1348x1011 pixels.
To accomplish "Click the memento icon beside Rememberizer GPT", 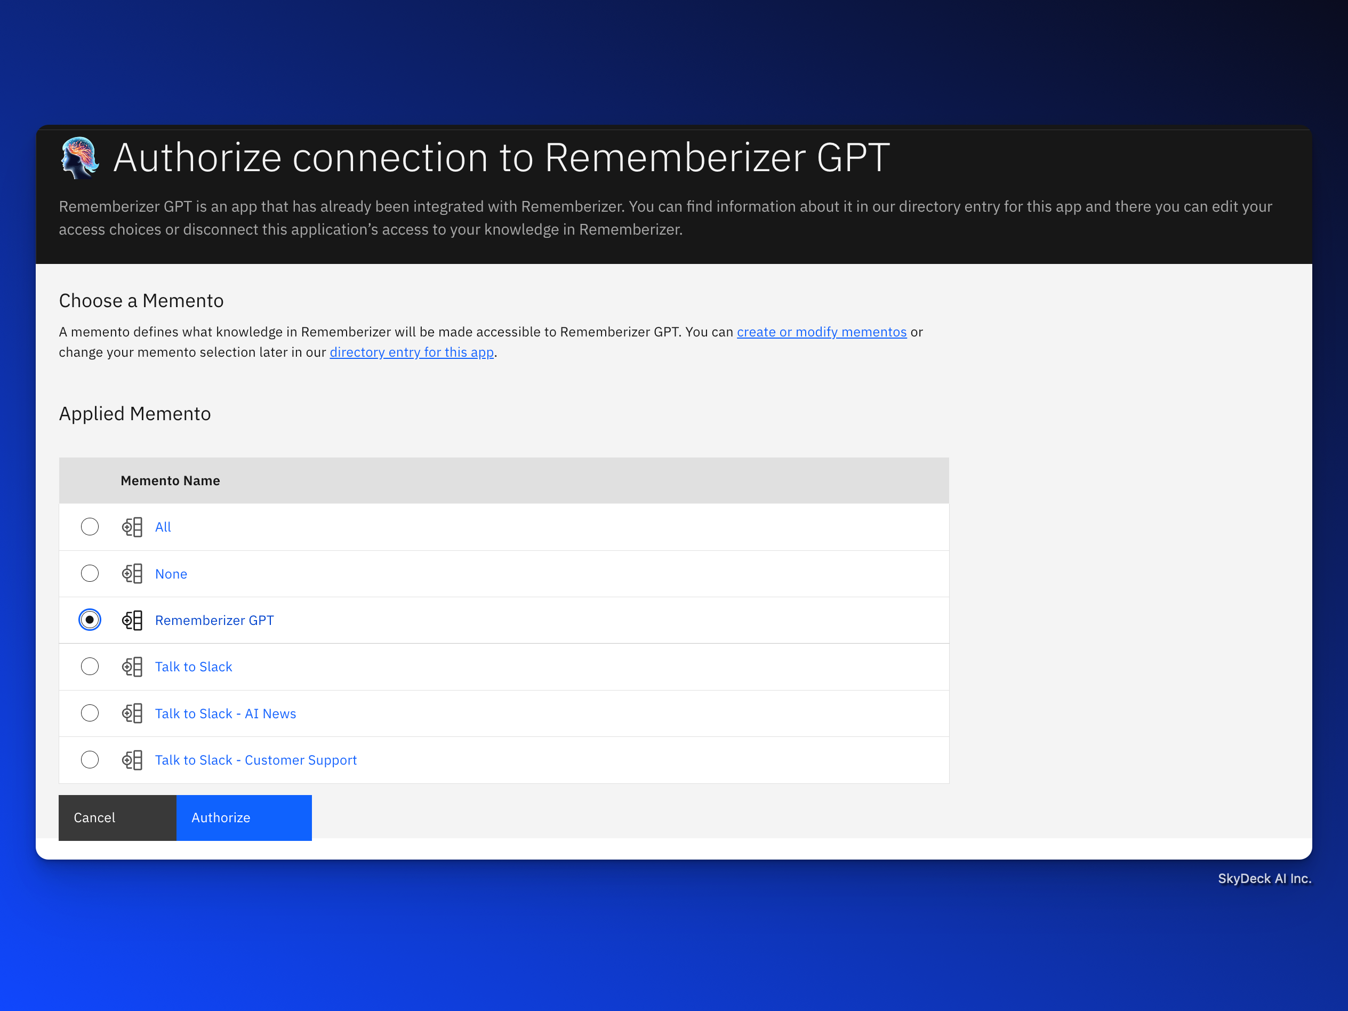I will [x=132, y=620].
